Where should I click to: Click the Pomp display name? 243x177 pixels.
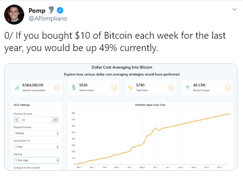pyautogui.click(x=37, y=10)
